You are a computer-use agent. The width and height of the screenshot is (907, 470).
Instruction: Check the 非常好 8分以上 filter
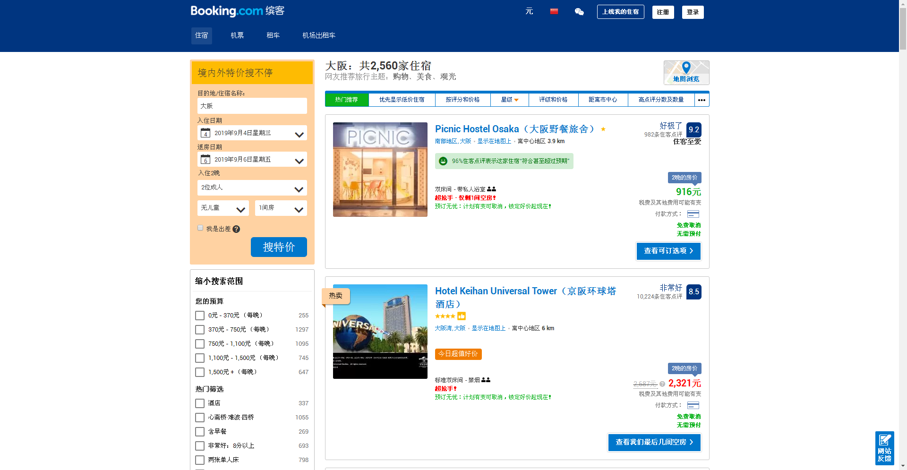click(200, 446)
